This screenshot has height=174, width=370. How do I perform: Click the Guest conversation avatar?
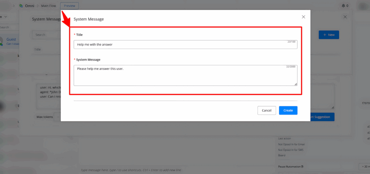pyautogui.click(x=2, y=41)
